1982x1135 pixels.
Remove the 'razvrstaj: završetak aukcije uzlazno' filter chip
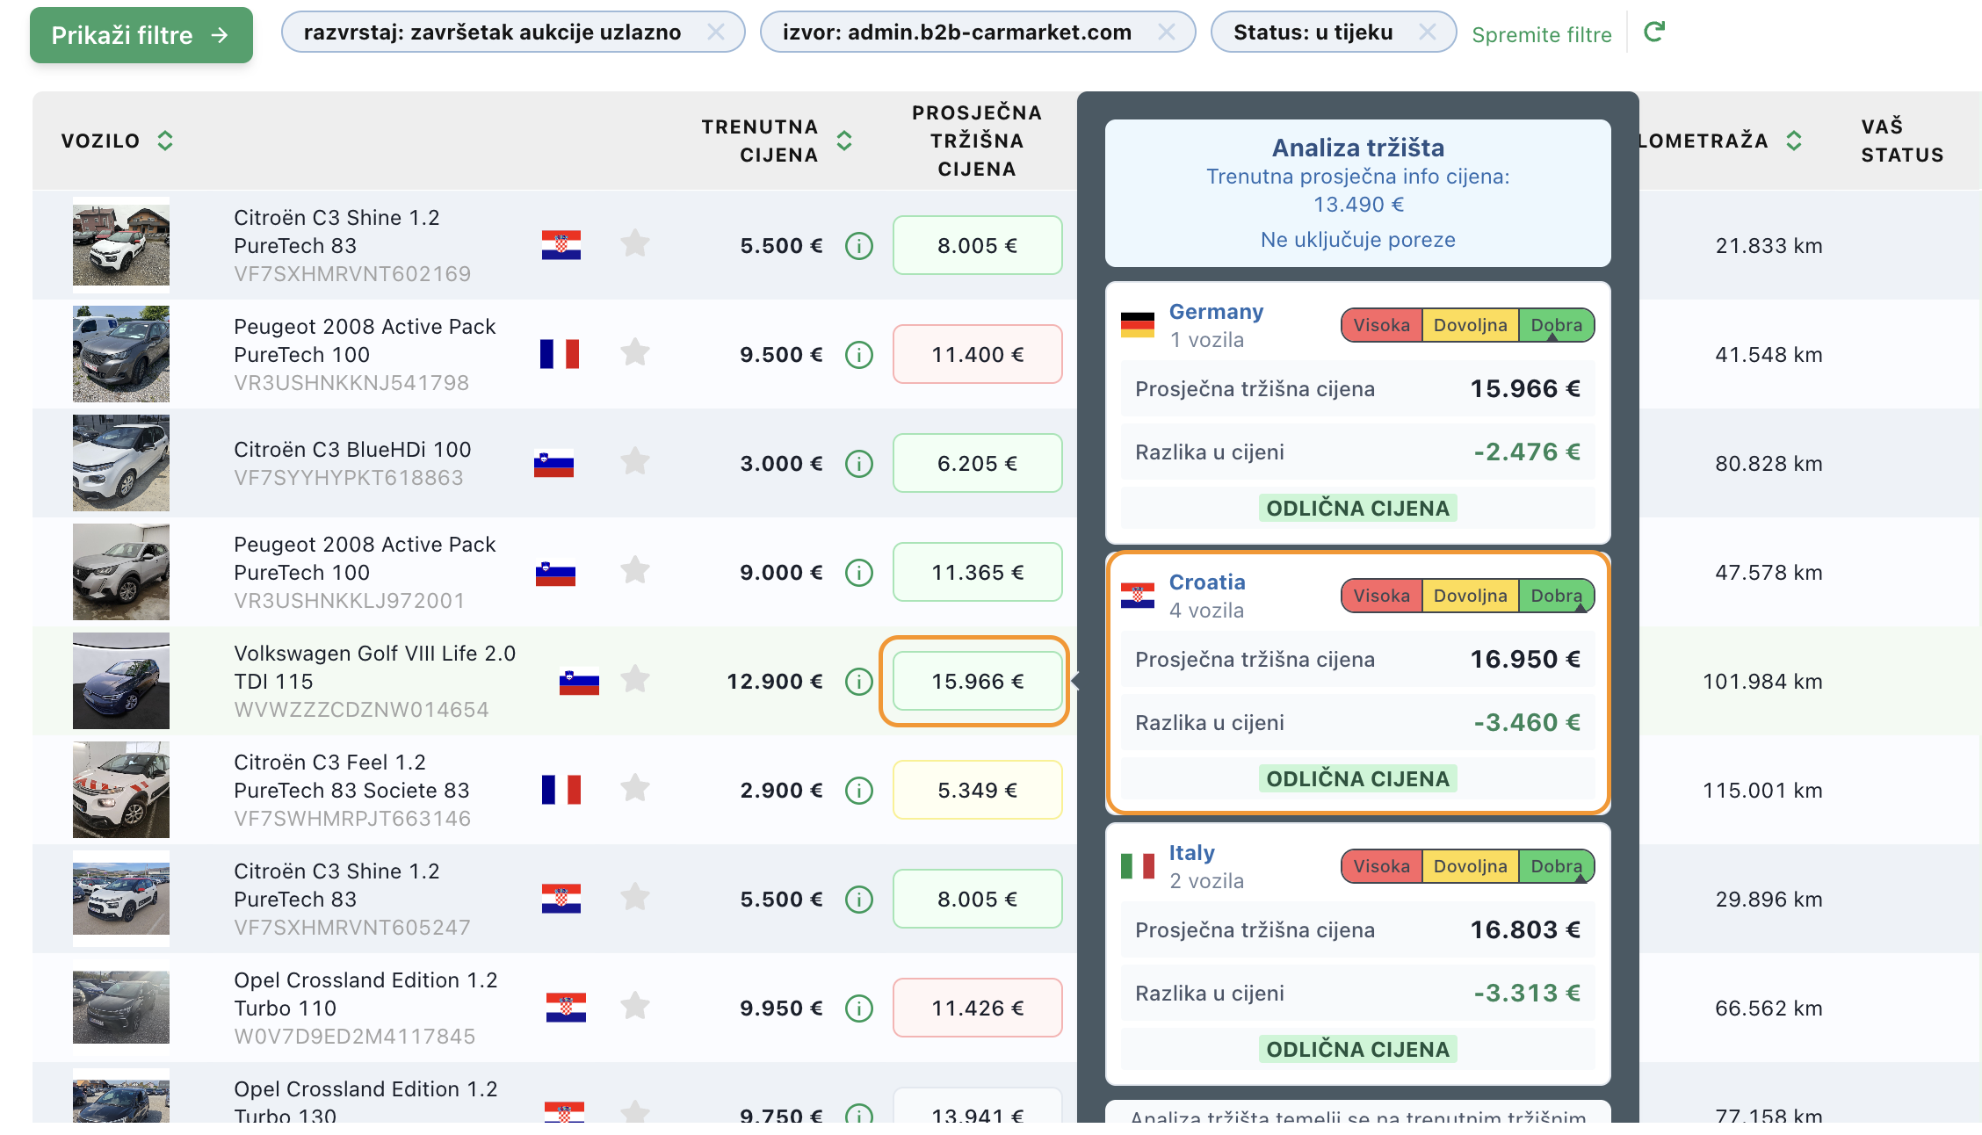tap(716, 33)
